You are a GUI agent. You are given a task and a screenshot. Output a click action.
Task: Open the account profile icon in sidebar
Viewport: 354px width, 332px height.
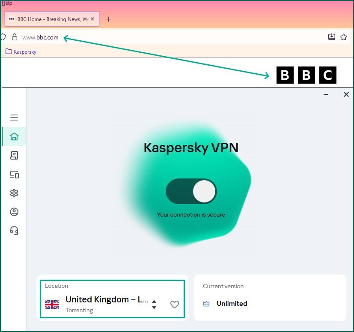pyautogui.click(x=14, y=212)
